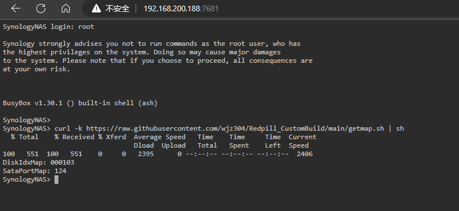This screenshot has width=459, height=211.
Task: Click the SynologyNAS login: root line
Action: [48, 27]
